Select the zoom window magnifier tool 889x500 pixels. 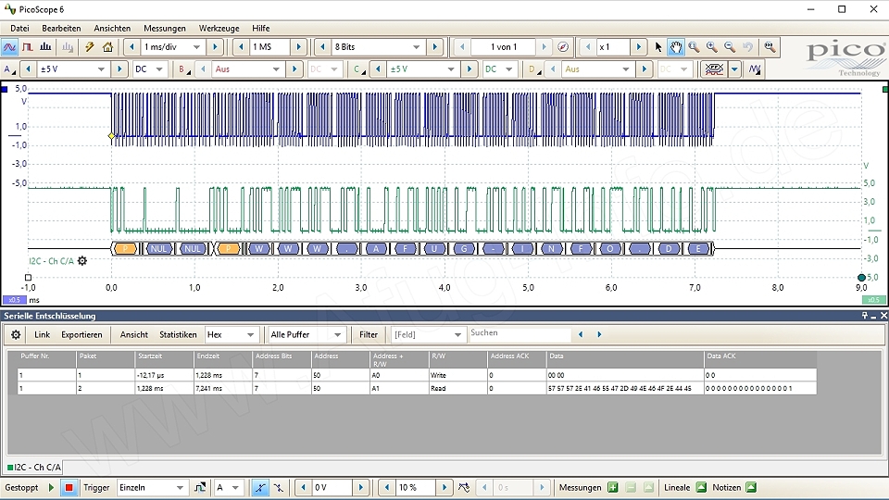tap(694, 47)
